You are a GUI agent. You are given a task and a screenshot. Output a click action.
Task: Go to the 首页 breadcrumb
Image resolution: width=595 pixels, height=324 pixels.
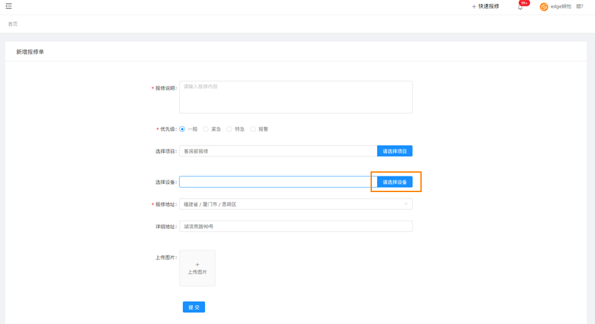click(x=13, y=24)
